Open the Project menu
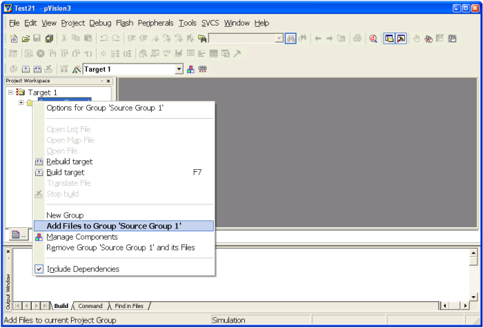 pyautogui.click(x=73, y=23)
